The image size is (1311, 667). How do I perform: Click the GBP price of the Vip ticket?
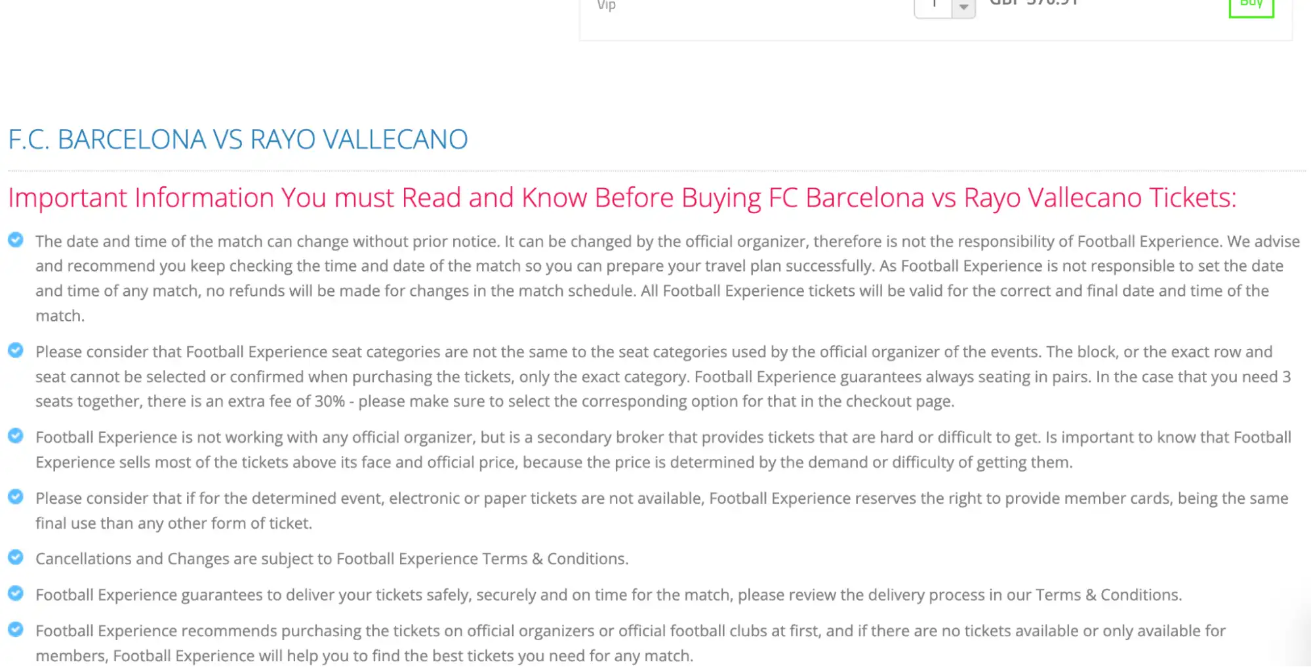tap(1033, 3)
